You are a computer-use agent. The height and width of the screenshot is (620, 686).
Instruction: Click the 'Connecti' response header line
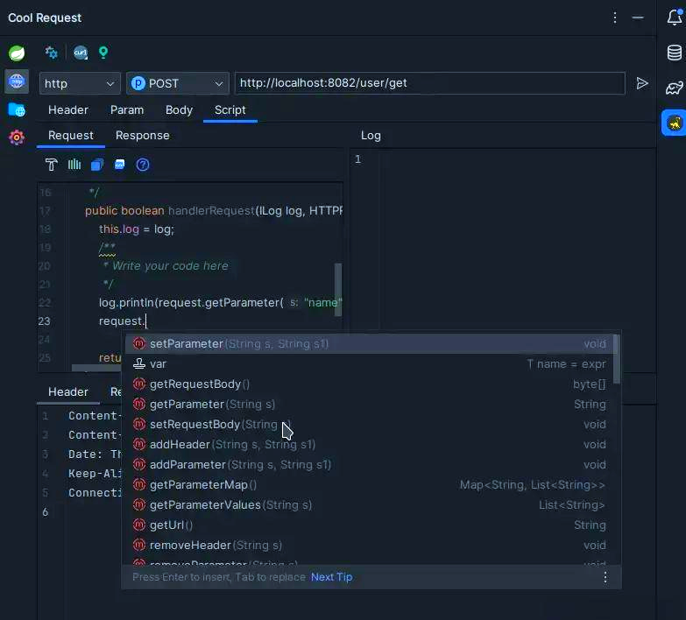[x=95, y=493]
